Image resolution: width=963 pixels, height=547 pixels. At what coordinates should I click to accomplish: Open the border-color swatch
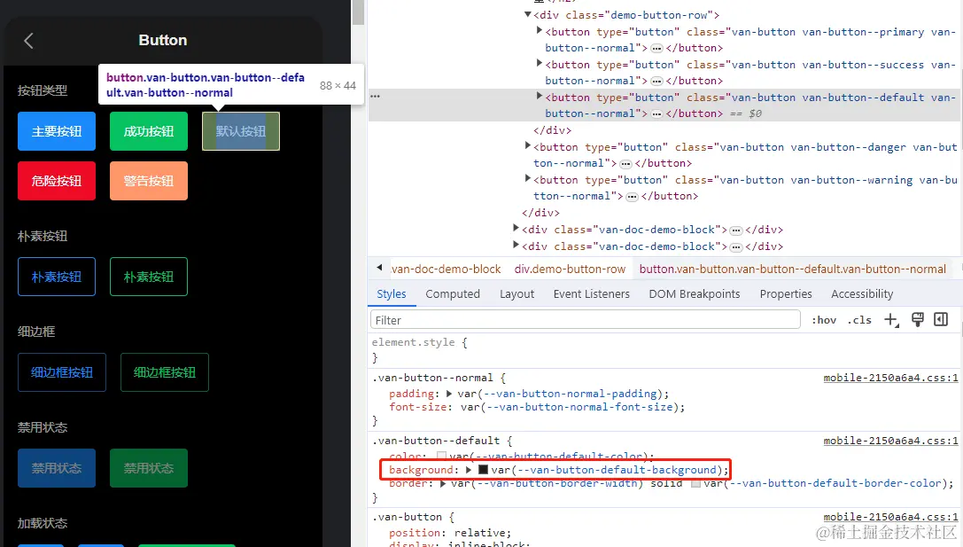tap(695, 484)
